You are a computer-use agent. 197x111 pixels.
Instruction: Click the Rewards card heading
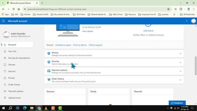(x=138, y=92)
